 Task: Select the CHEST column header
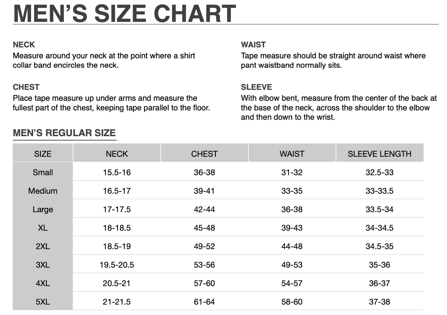(204, 154)
